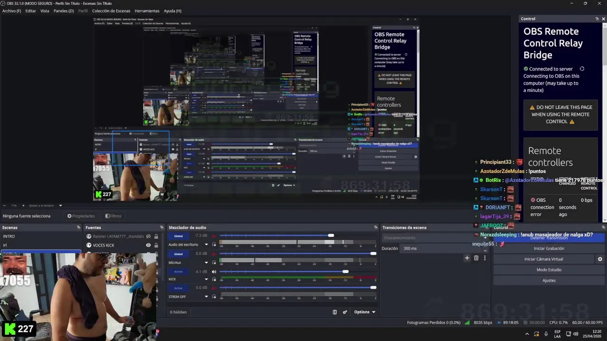The height and width of the screenshot is (341, 607).
Task: Toggle the lock on VOCES KICK source
Action: 156,245
